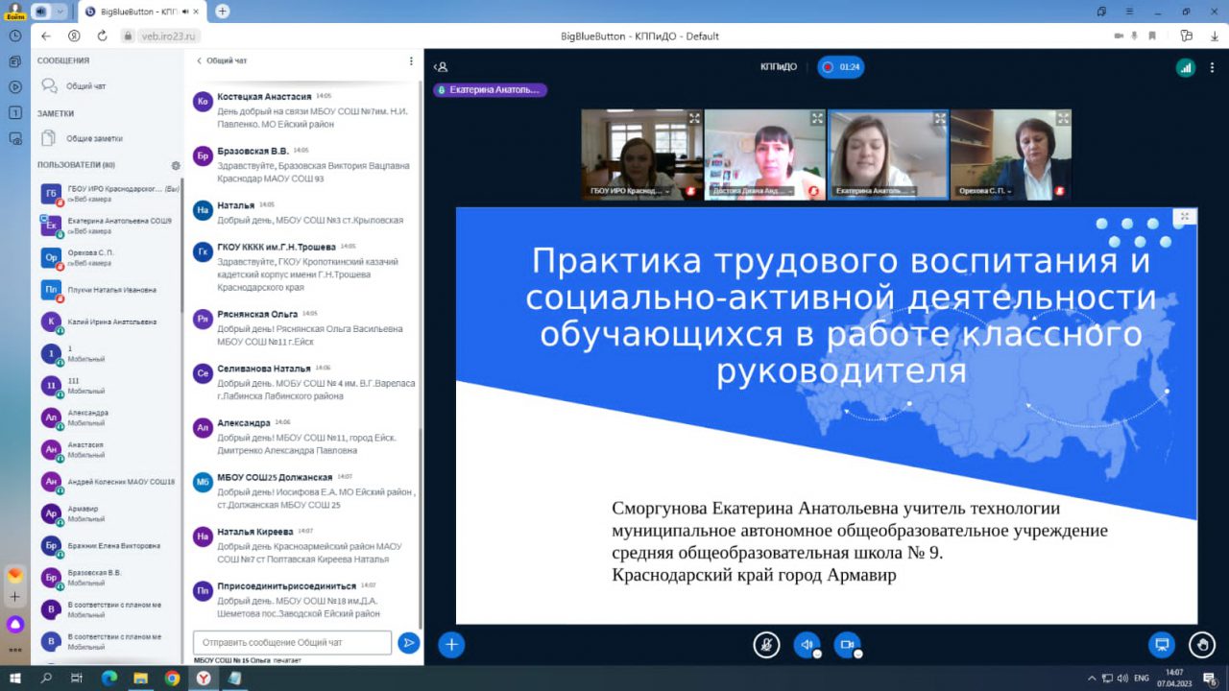Toggle the muted microphone button
Image resolution: width=1229 pixels, height=691 pixels.
(x=765, y=645)
